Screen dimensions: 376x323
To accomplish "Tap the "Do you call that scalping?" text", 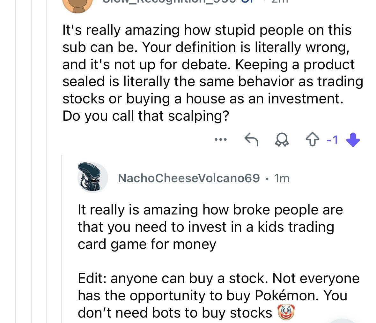I will (x=146, y=116).
